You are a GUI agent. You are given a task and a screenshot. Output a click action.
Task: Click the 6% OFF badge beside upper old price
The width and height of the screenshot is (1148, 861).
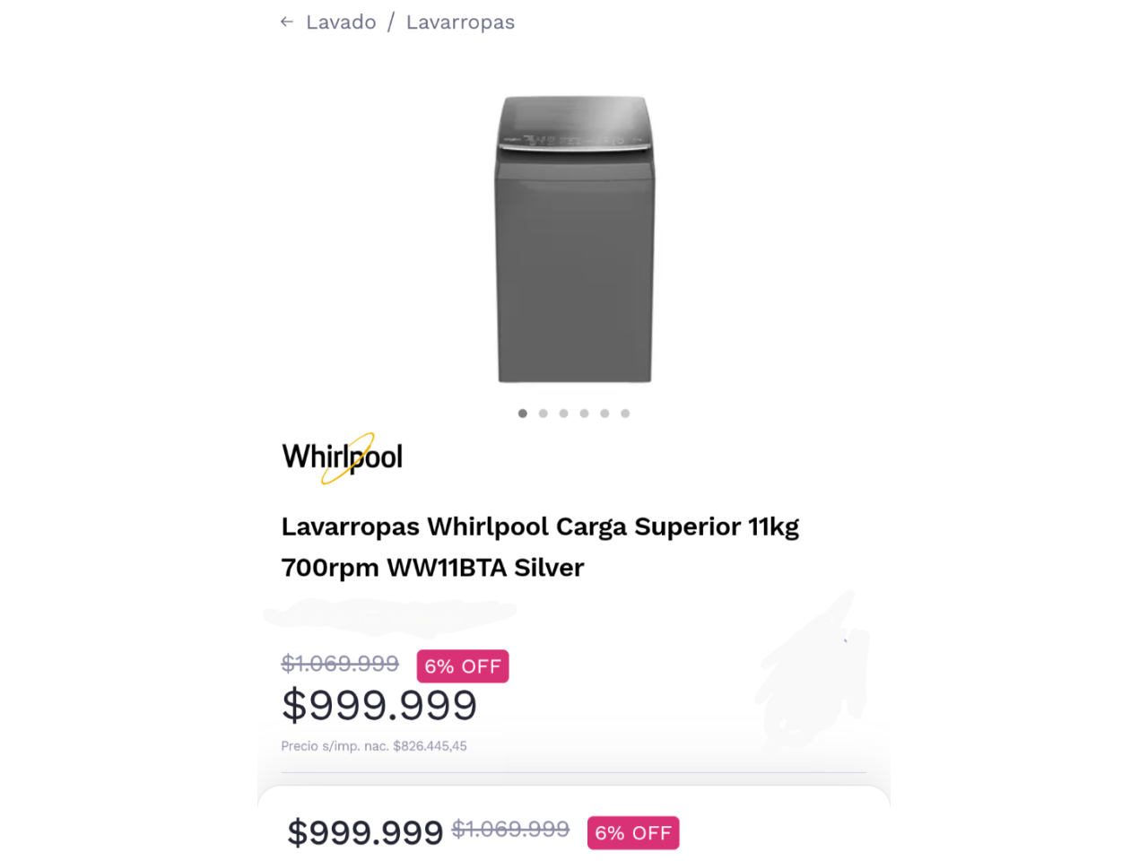point(463,666)
